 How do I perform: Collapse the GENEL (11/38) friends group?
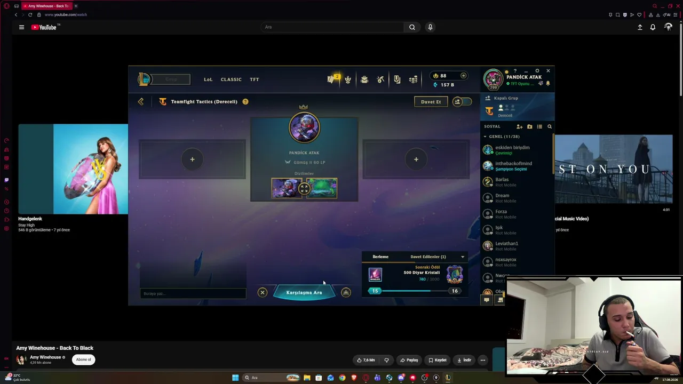pos(485,137)
